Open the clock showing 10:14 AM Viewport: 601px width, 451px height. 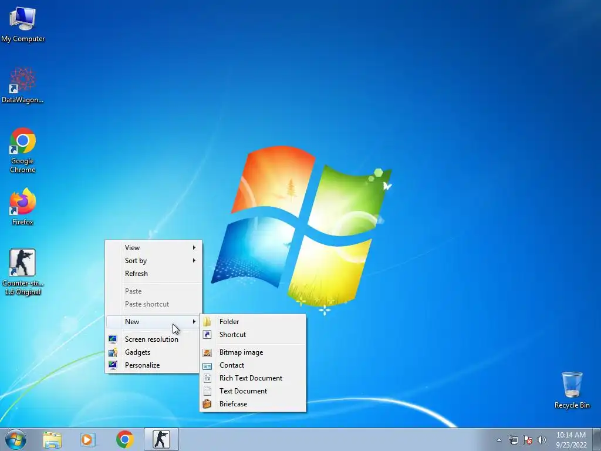[x=571, y=440]
